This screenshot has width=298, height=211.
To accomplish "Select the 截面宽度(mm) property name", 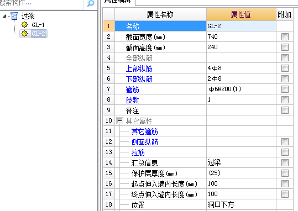I will [145, 37].
